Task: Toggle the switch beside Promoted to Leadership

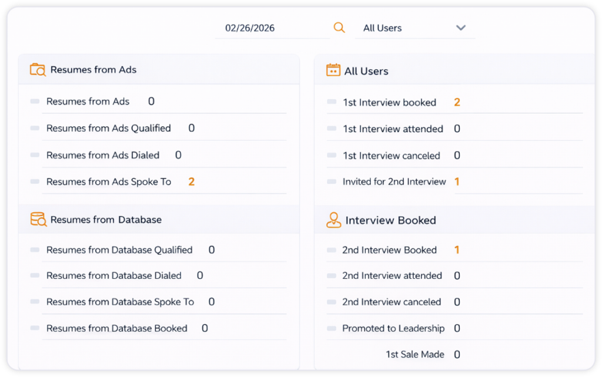Action: tap(332, 328)
